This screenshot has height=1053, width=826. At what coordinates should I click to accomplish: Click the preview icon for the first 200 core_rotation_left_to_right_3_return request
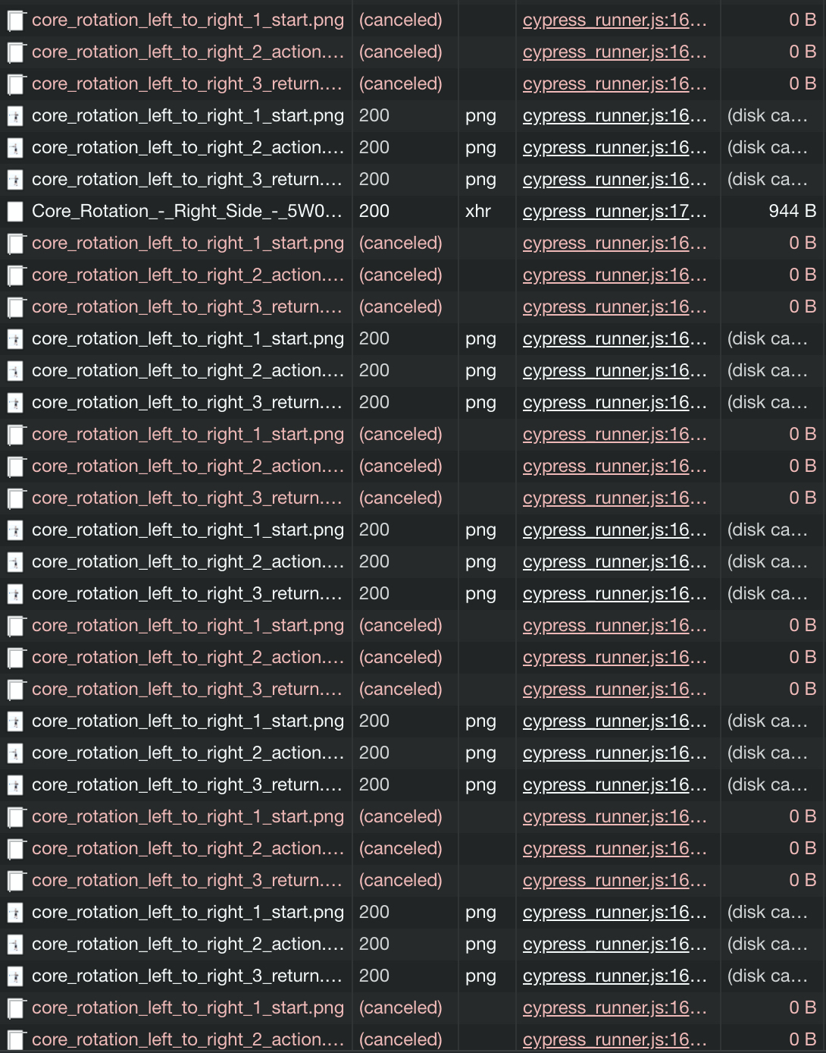coord(14,179)
